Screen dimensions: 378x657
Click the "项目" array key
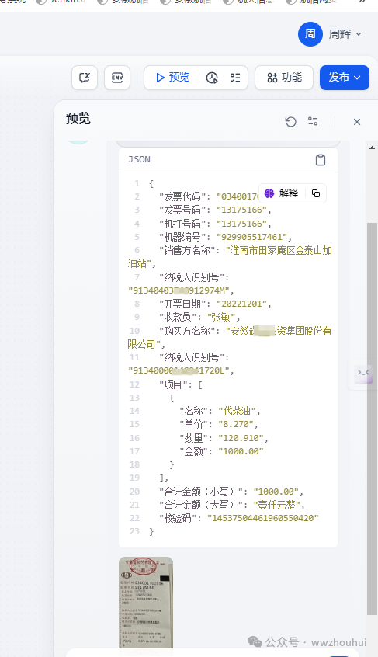[x=172, y=384]
